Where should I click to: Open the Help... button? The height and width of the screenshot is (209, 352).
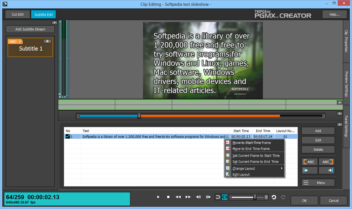334,14
